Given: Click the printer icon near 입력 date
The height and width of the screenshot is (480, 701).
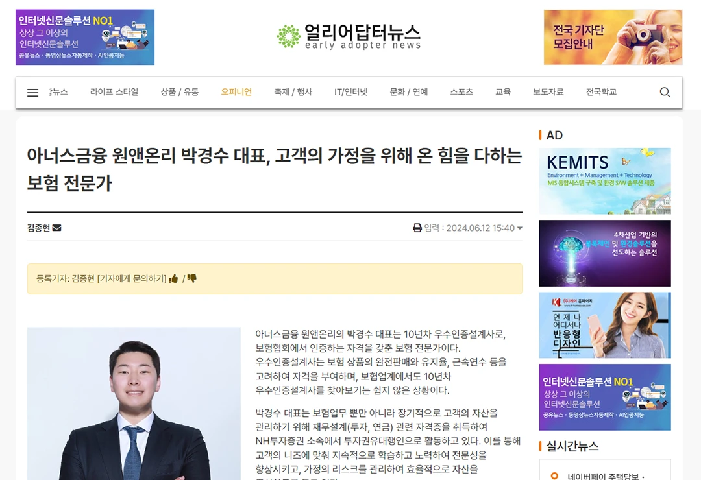Looking at the screenshot, I should tap(417, 228).
